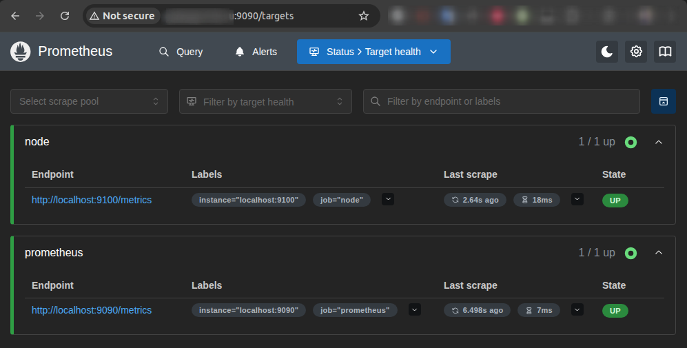Click the prometheus pool title
The image size is (687, 348).
54,252
